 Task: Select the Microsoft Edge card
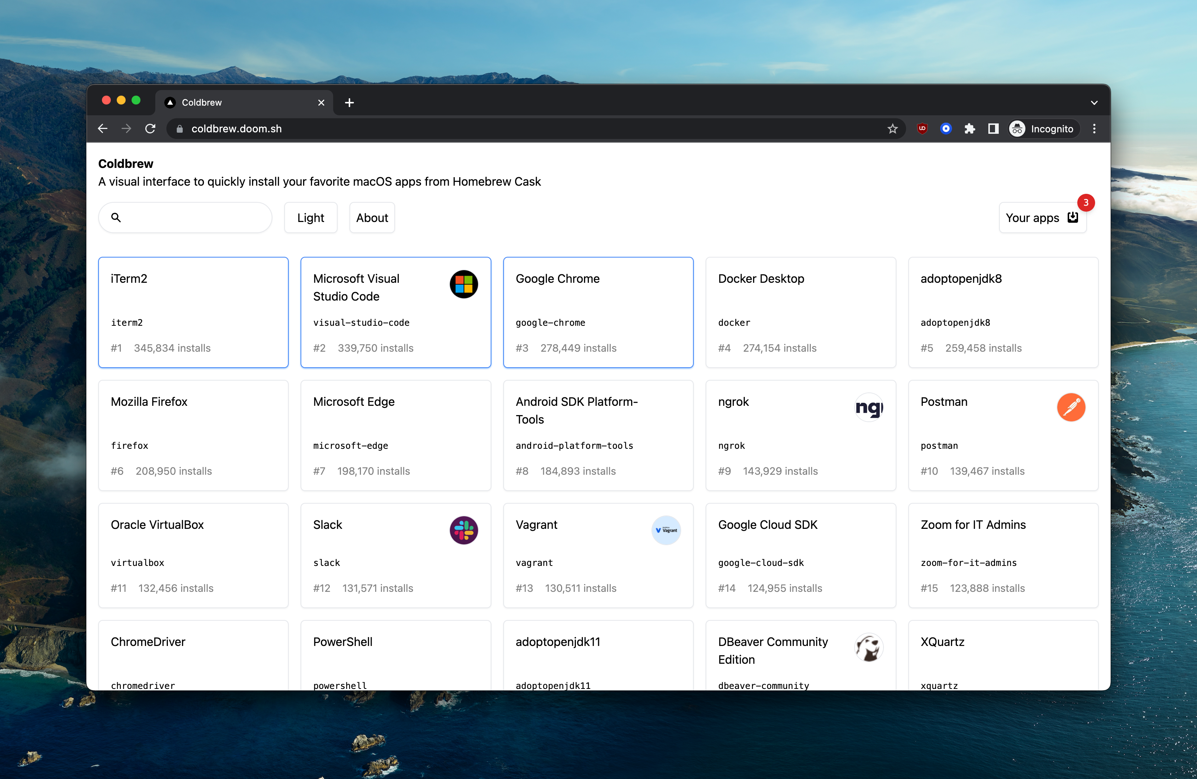tap(395, 435)
